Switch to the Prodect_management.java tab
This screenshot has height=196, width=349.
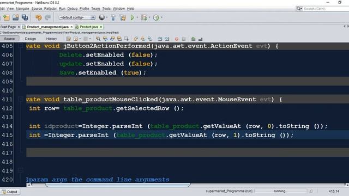(x=47, y=27)
